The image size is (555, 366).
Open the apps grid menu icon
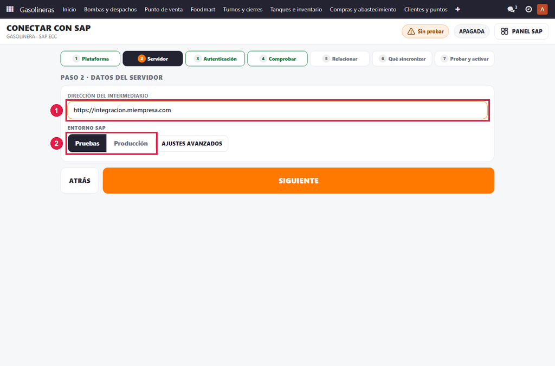[x=10, y=9]
